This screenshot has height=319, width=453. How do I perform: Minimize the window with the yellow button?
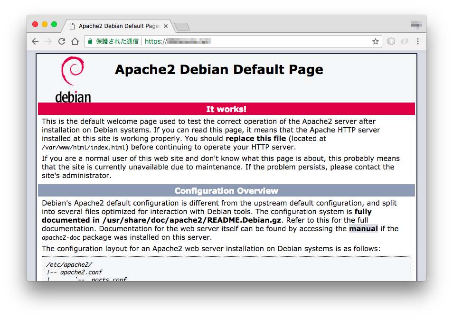point(45,24)
